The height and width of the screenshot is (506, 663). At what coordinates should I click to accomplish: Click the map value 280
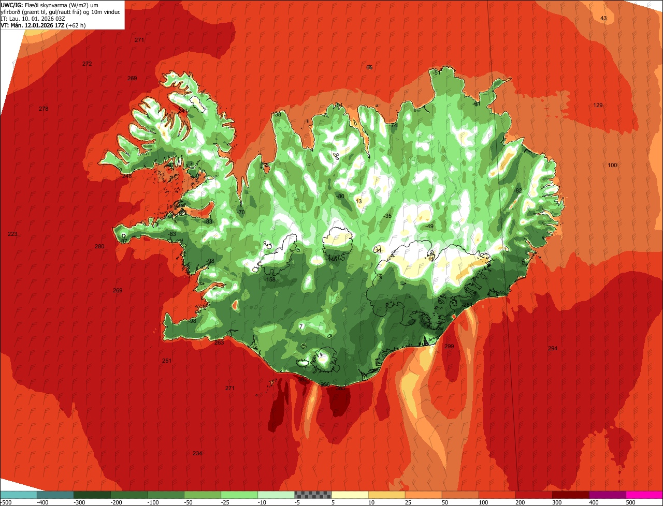click(99, 246)
